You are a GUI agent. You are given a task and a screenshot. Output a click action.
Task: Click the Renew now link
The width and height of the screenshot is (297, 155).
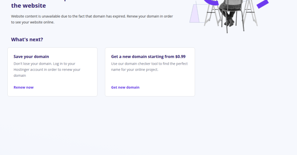point(23,87)
